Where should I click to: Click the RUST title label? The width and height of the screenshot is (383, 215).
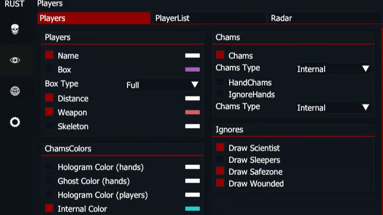point(14,4)
